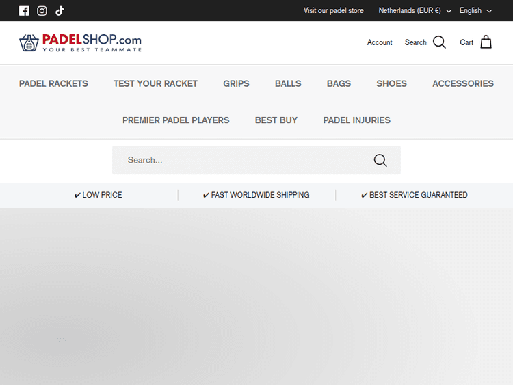View the Accessories category
The image size is (513, 385).
click(462, 83)
